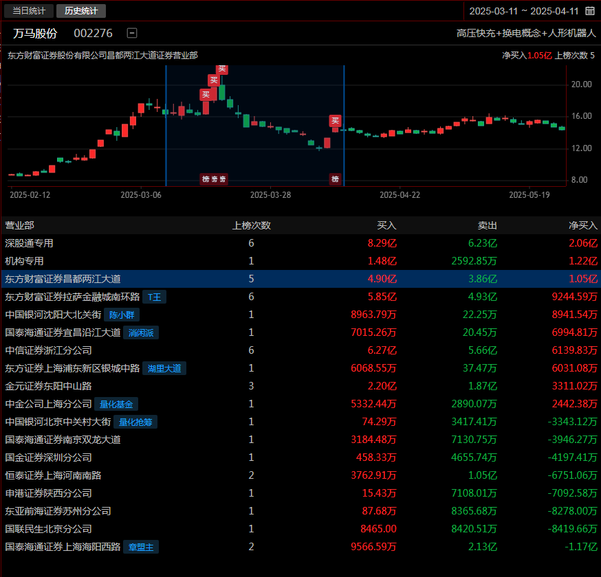Click the 量化抢筹 tag
Screen dimensions: 601x577
point(135,422)
